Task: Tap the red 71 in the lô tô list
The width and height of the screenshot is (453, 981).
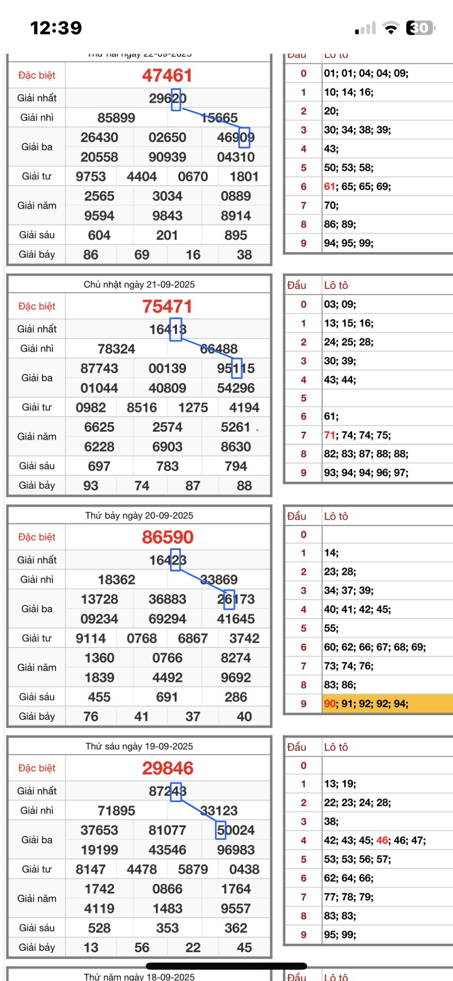Action: click(x=329, y=435)
